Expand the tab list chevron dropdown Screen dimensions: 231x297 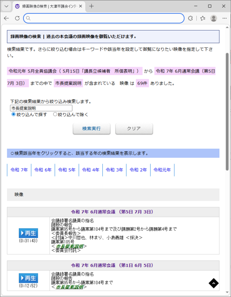[x=7, y=7]
